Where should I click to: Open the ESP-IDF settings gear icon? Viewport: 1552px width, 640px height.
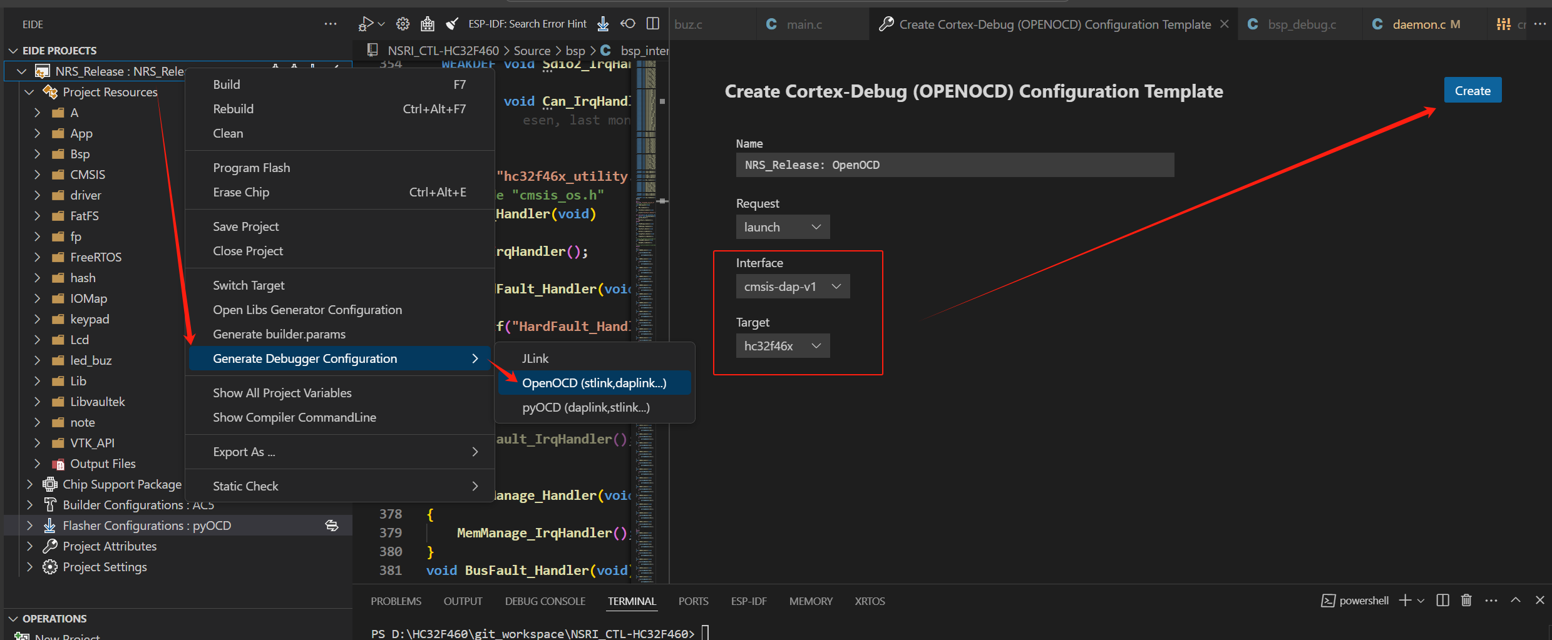403,24
